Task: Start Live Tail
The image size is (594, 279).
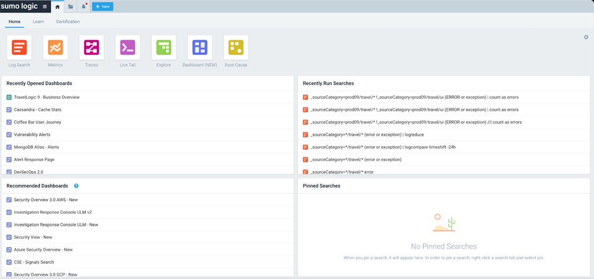Action: point(128,48)
